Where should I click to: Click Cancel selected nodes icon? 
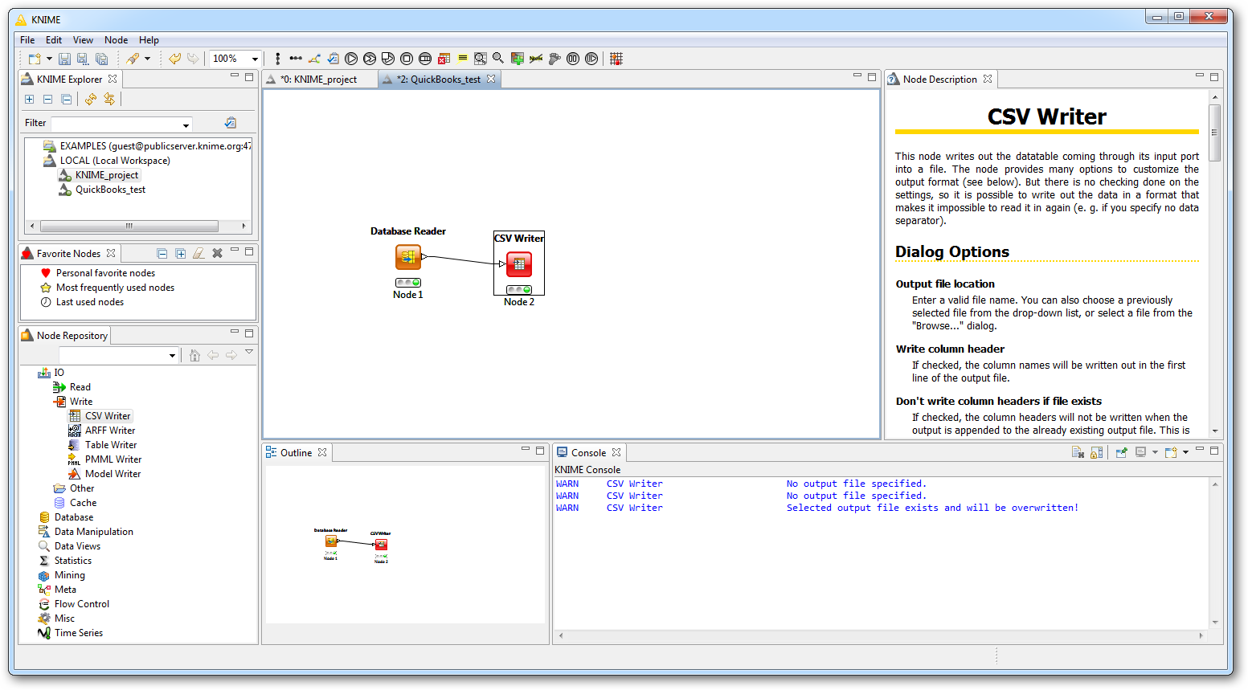pyautogui.click(x=407, y=59)
